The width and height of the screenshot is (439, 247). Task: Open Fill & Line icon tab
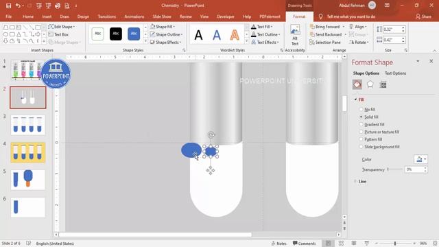357,84
